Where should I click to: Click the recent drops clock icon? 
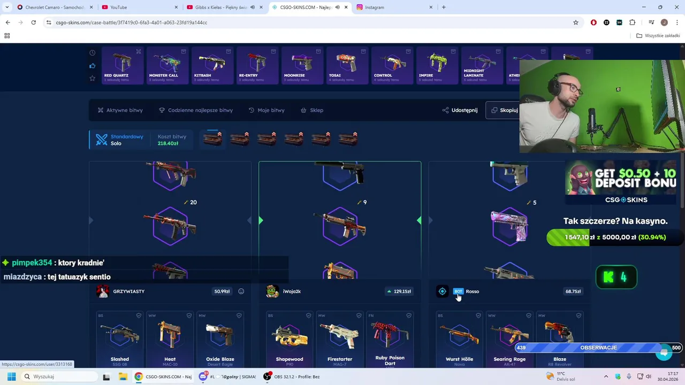[x=92, y=52]
